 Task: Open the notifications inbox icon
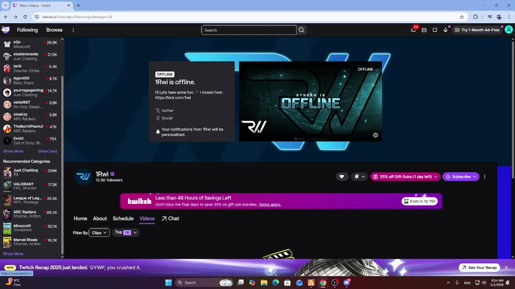[424, 30]
